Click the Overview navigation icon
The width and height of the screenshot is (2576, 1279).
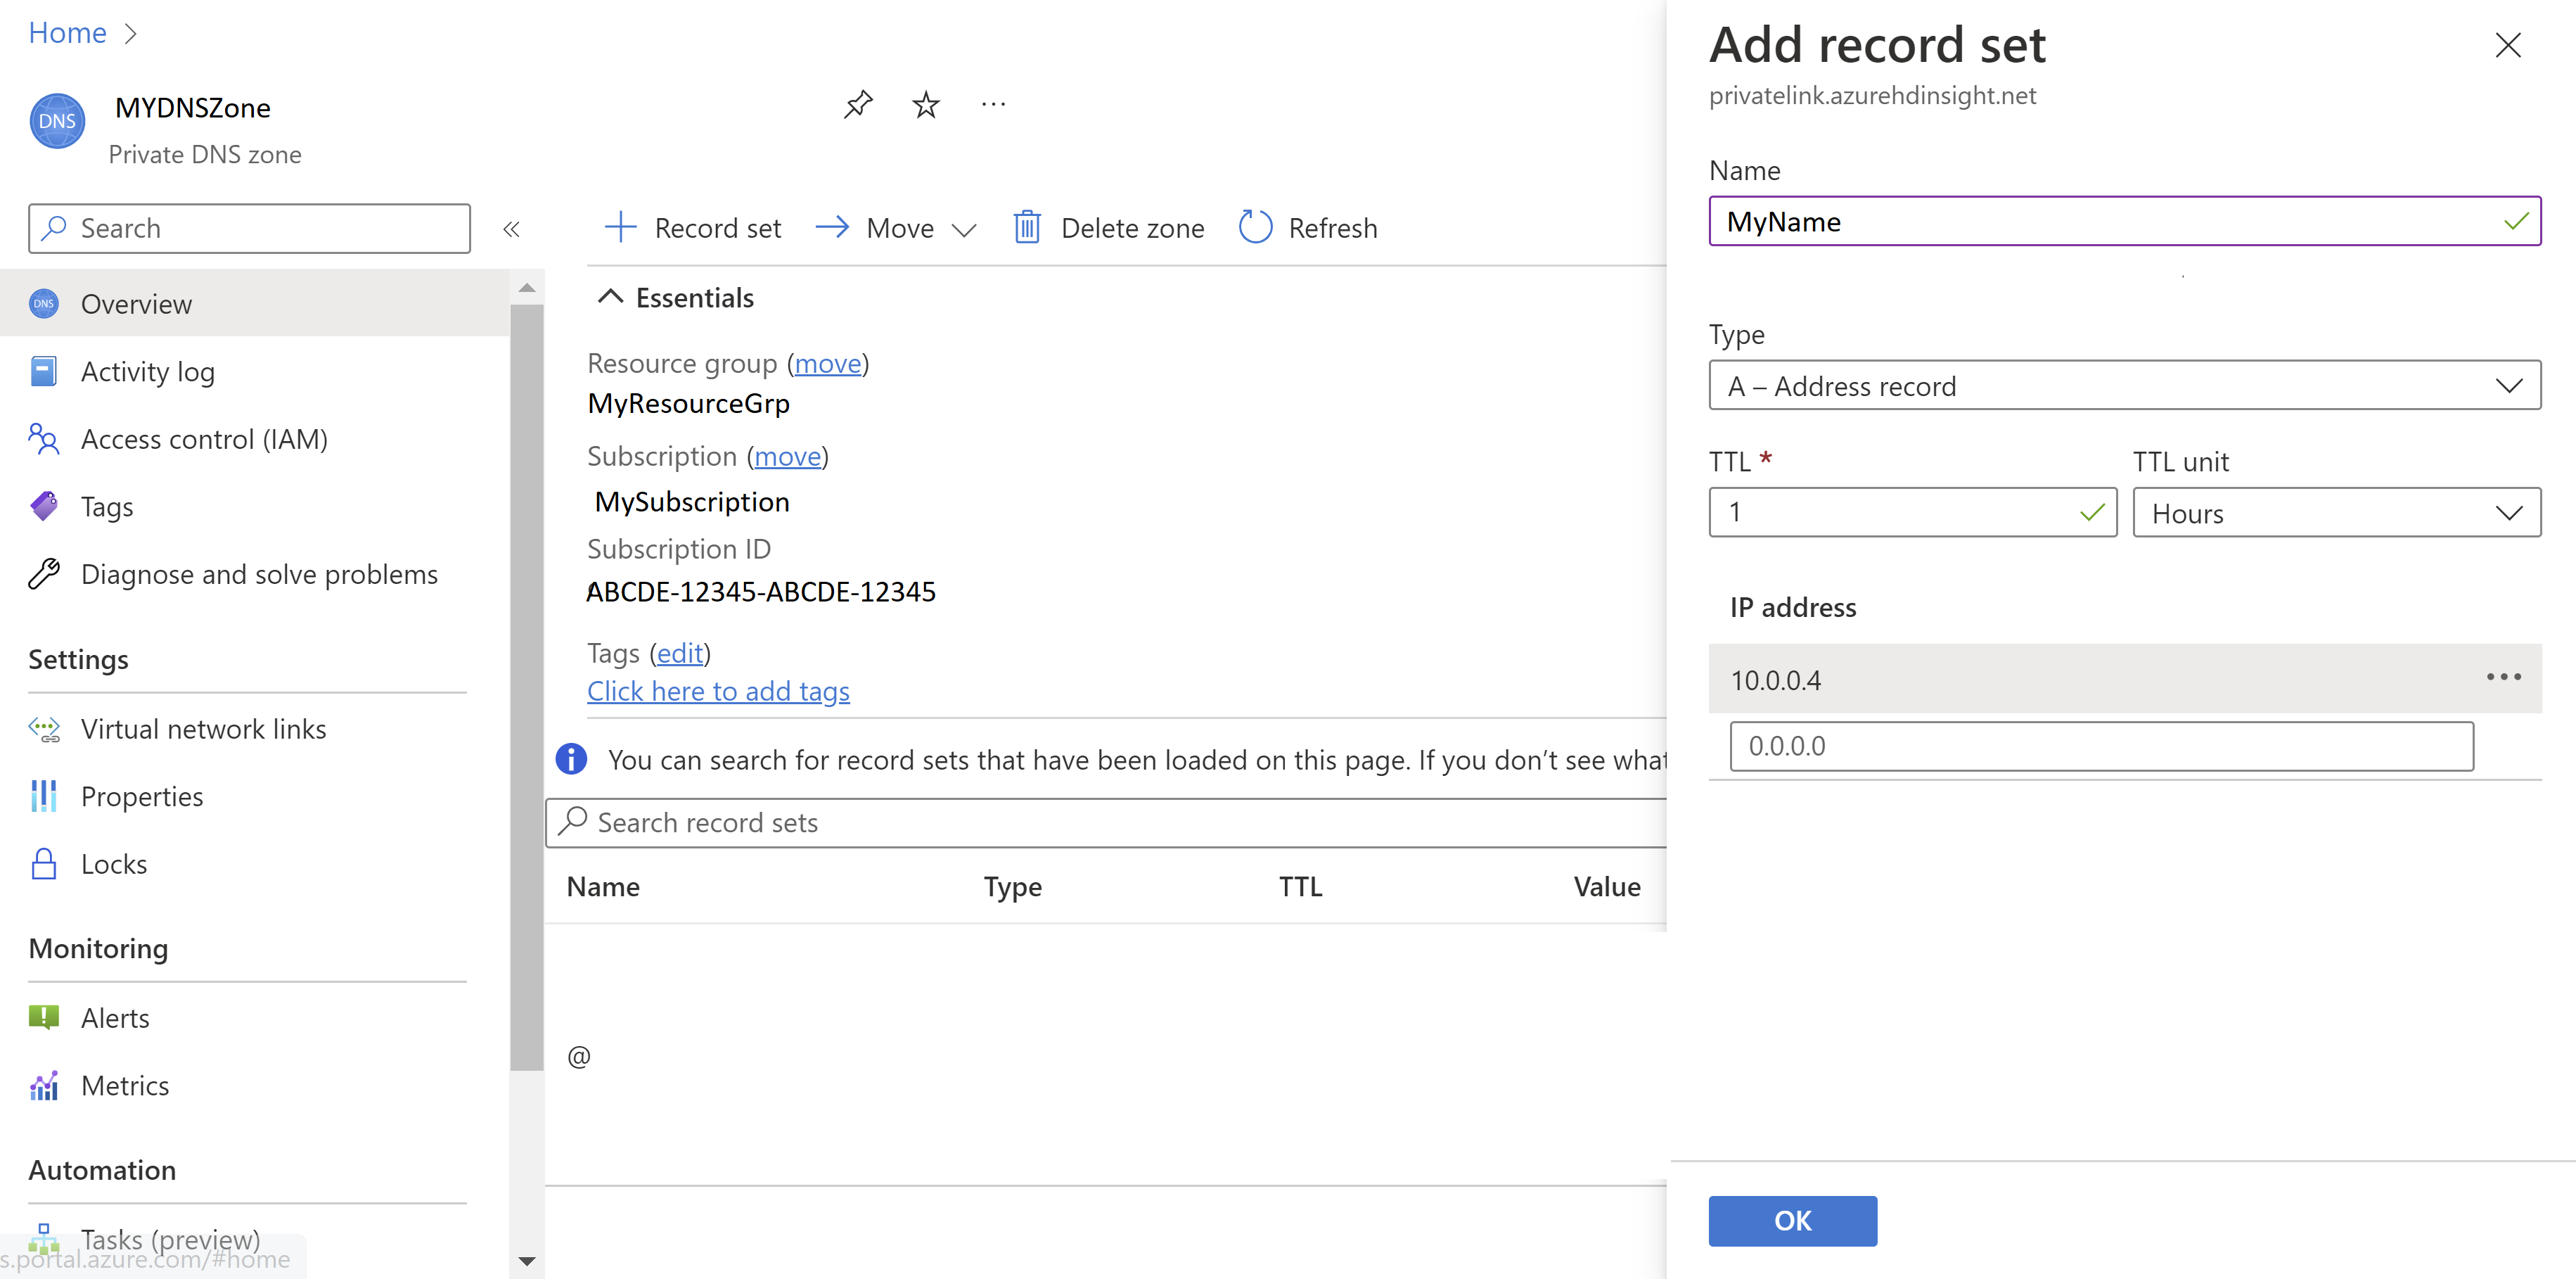click(44, 303)
